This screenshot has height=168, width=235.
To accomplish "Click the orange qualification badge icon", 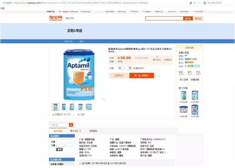I will pos(189,66).
